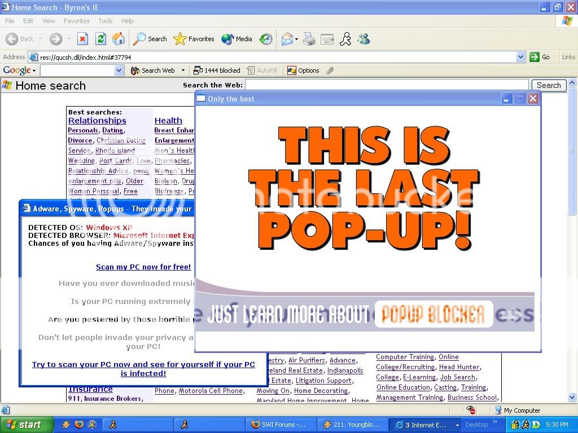Image resolution: width=578 pixels, height=433 pixels.
Task: Open the Media toolbar button
Action: 237,39
